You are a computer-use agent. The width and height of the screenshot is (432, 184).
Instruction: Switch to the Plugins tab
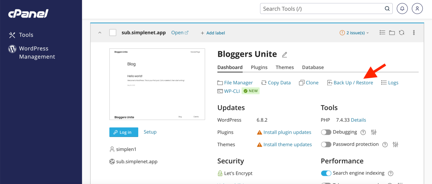pos(259,67)
